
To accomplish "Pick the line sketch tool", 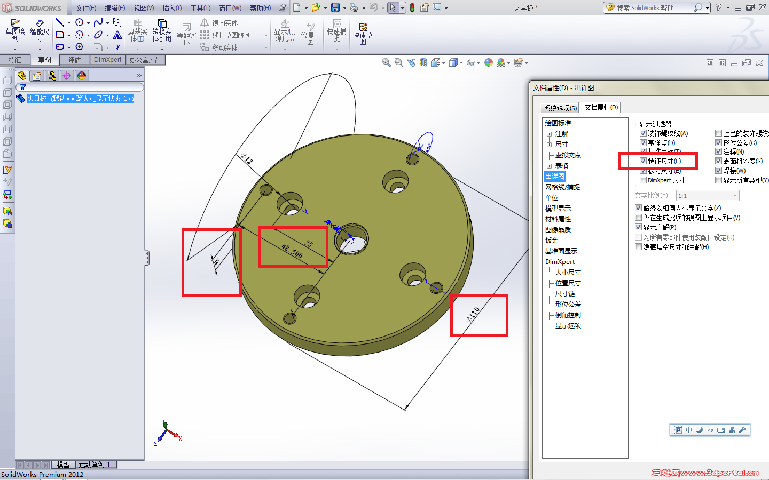I will tap(60, 22).
